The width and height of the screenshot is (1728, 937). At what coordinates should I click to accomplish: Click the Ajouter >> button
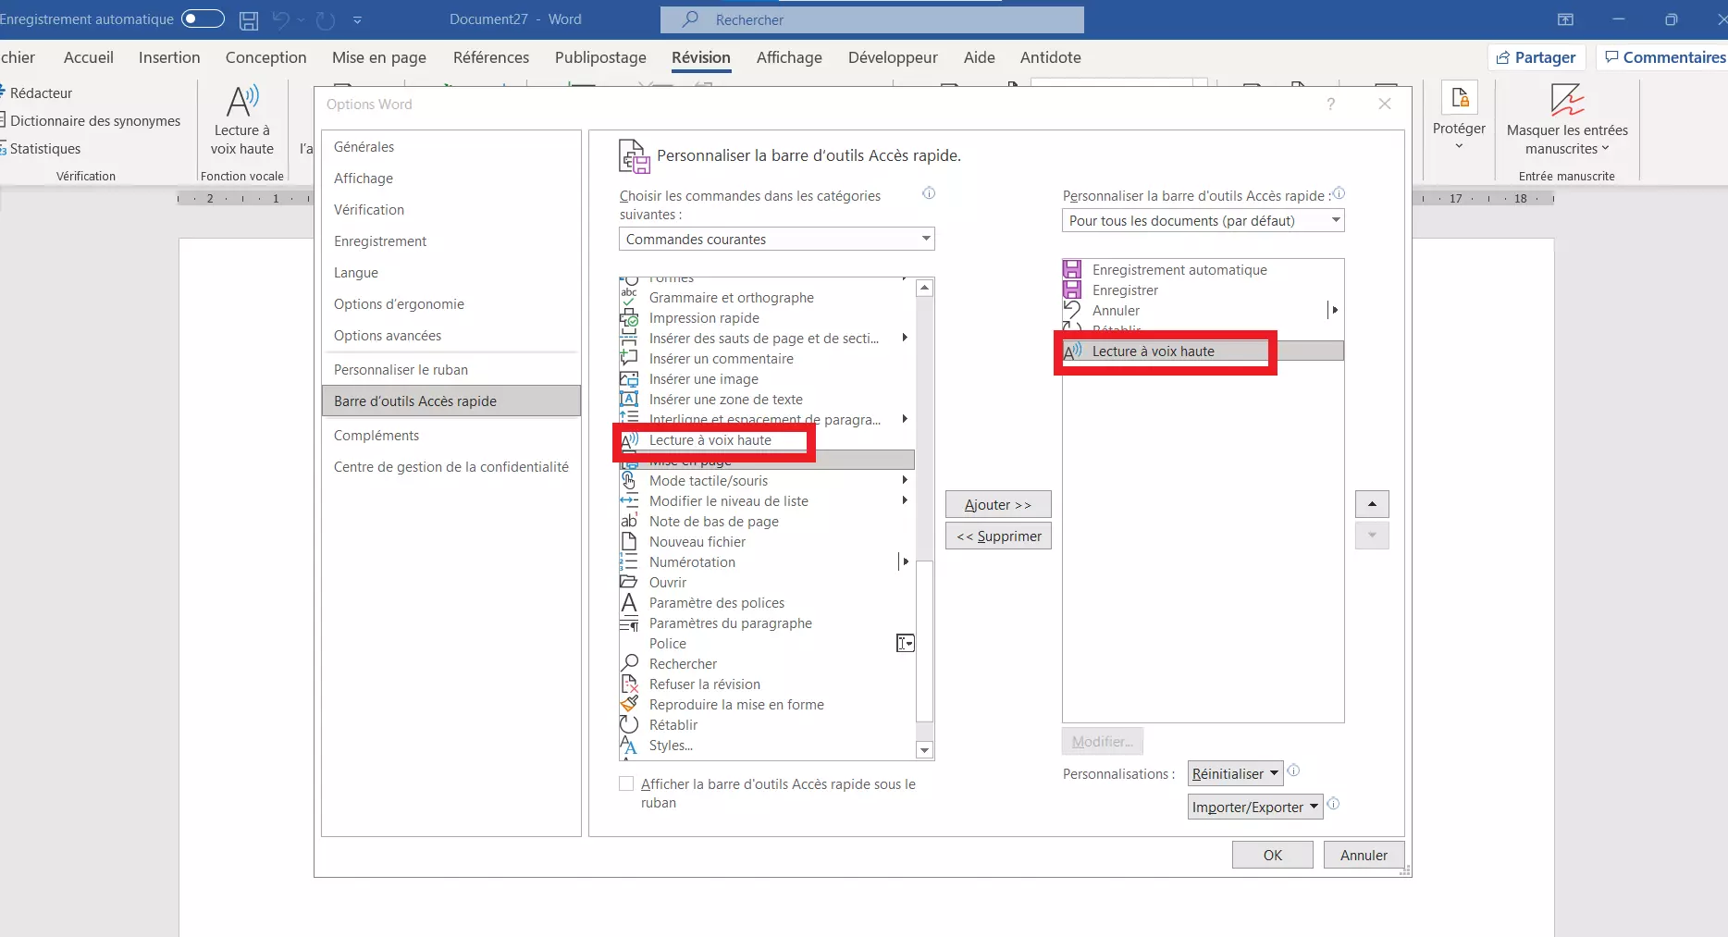[x=998, y=505]
